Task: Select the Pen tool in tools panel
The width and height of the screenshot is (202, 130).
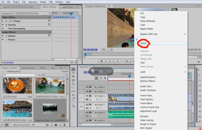Action: click(x=73, y=99)
